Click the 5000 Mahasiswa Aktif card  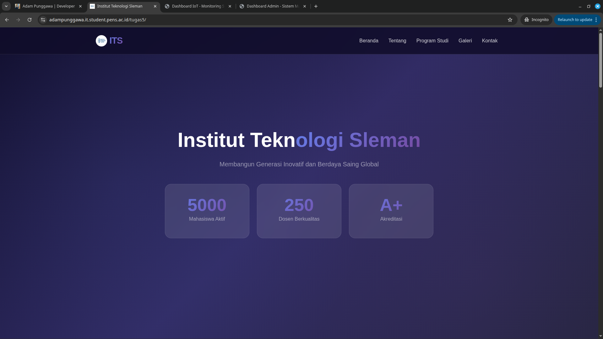207,211
